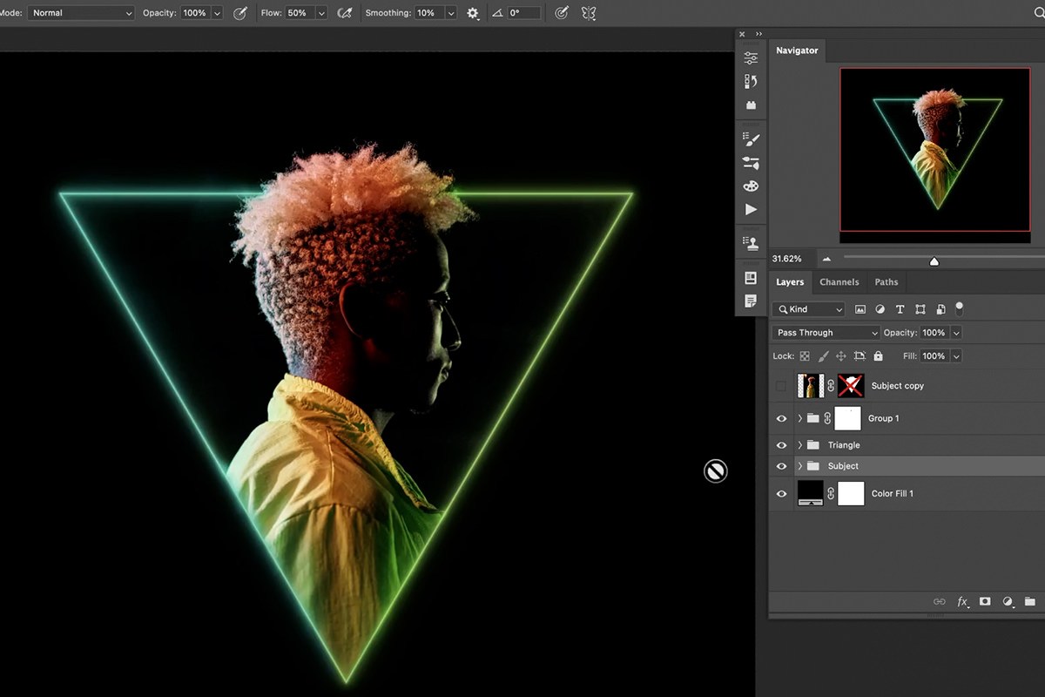Screen dimensions: 1045x697
Task: Open Pass Through blend mode dropdown
Action: 826,333
